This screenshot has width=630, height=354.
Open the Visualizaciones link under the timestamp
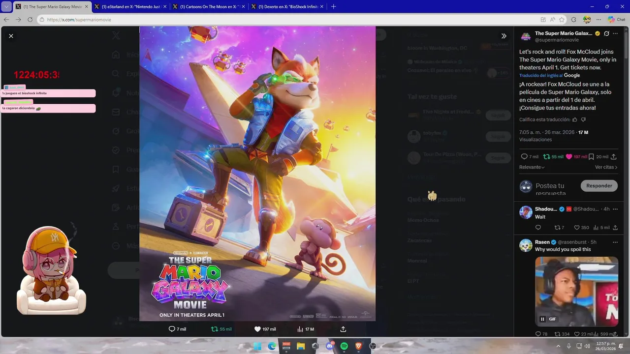tap(535, 140)
